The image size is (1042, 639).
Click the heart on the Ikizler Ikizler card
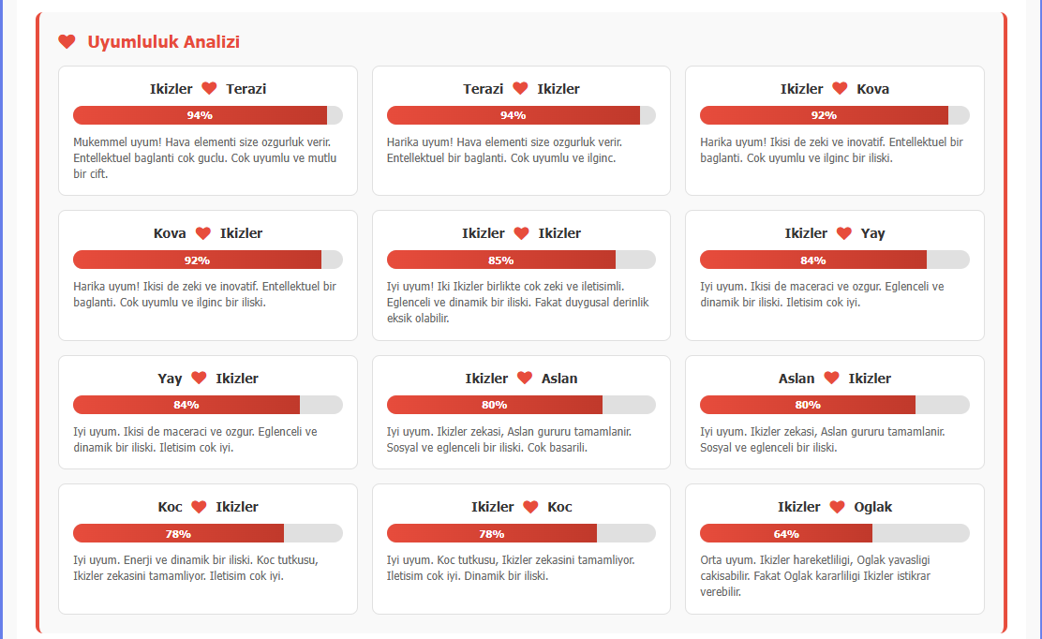[x=522, y=232]
